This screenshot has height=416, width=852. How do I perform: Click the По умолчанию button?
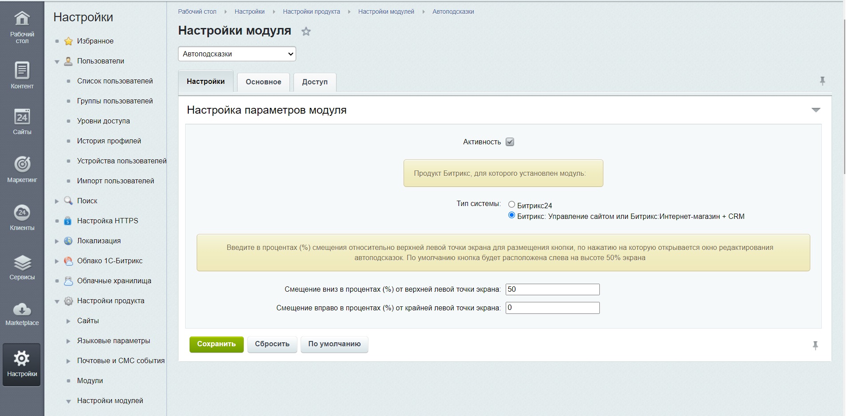pos(334,344)
